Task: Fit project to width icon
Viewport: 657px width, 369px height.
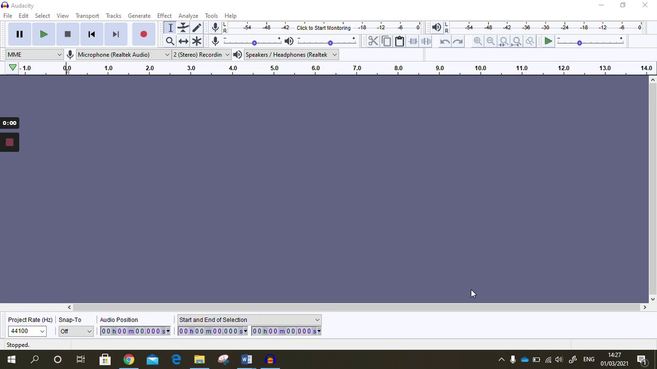Action: (x=517, y=41)
